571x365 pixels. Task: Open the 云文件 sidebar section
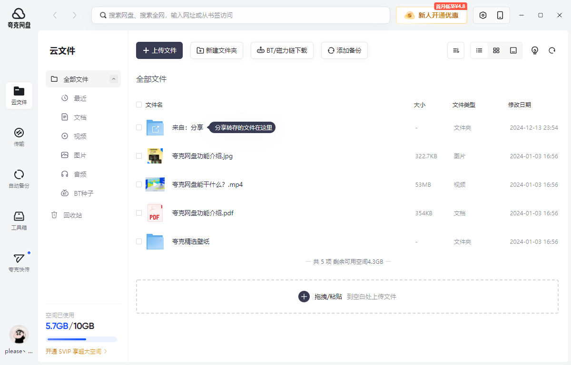pos(19,96)
